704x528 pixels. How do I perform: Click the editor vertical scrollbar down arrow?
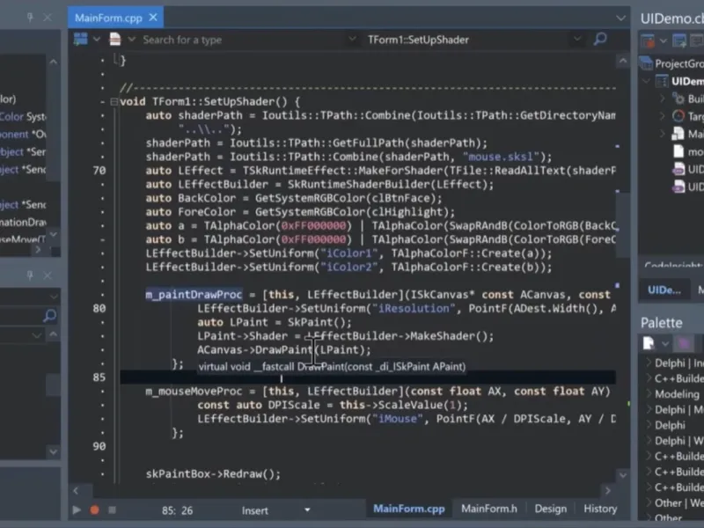pyautogui.click(x=623, y=474)
